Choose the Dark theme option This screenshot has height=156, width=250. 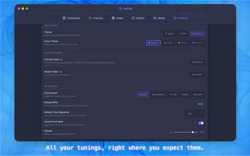pos(182,34)
